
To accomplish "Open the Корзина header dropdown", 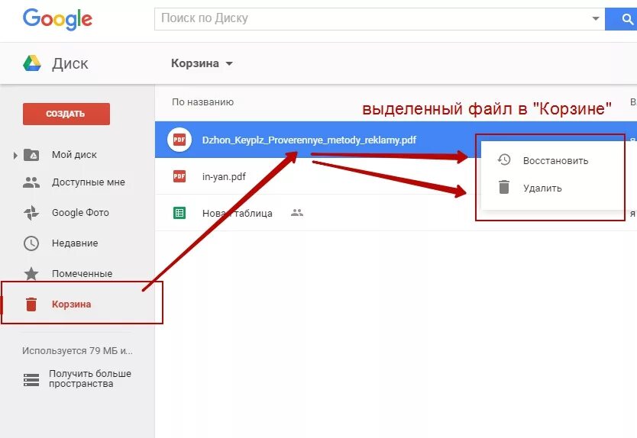I will click(202, 63).
